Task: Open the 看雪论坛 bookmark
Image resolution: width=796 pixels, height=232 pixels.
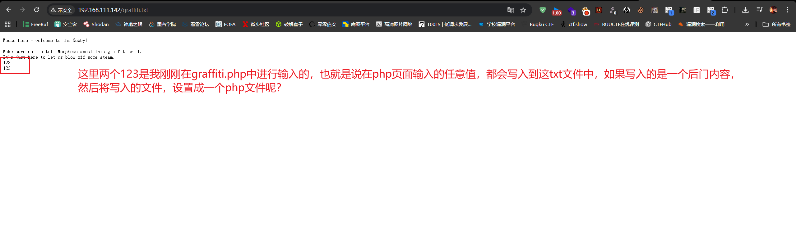Action: (196, 24)
